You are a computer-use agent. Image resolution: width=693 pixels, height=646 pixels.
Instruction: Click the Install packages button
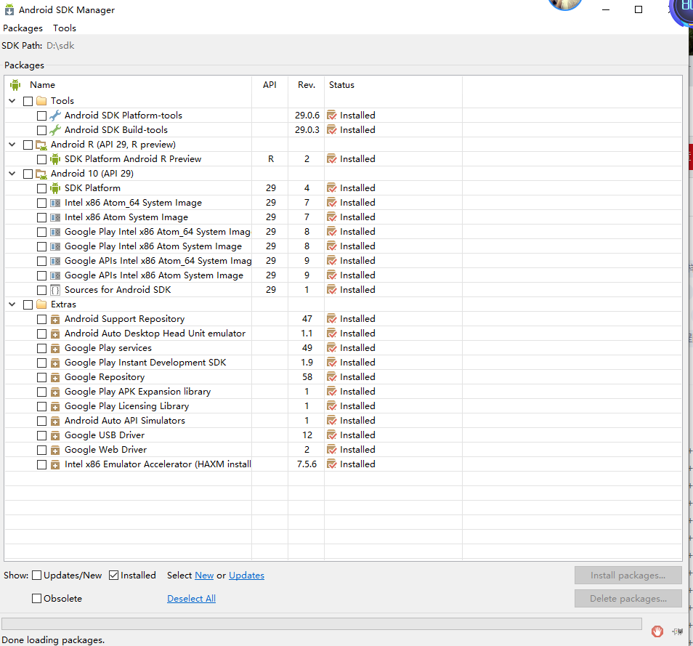[628, 576]
